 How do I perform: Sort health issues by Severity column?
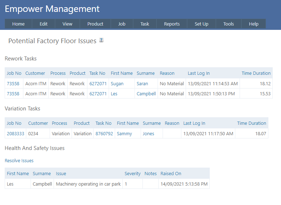pyautogui.click(x=132, y=173)
